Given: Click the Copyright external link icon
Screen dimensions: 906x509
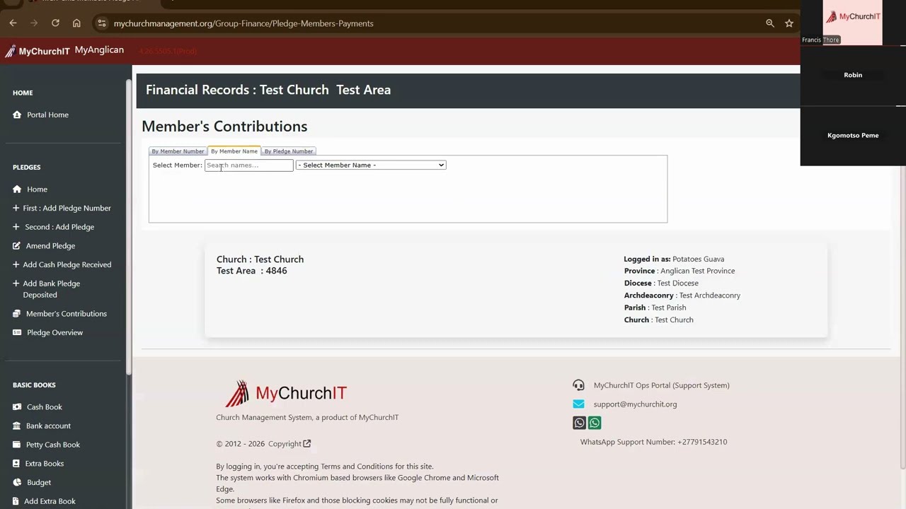Looking at the screenshot, I should 306,444.
